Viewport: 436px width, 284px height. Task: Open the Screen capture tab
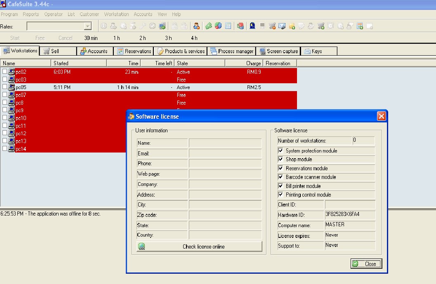pos(278,51)
